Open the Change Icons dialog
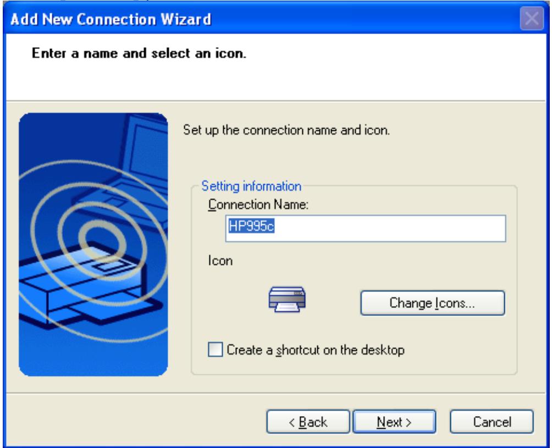This screenshot has height=448, width=552. click(432, 303)
